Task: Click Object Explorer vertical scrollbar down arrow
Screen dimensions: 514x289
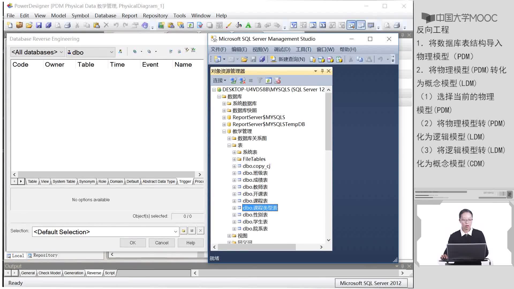Action: pyautogui.click(x=328, y=240)
